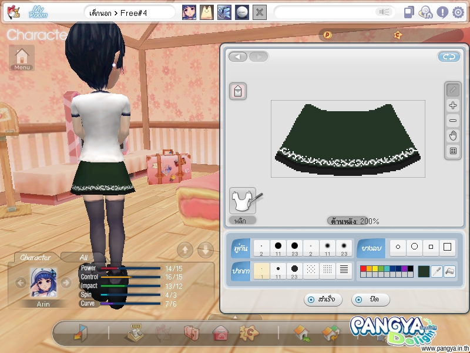Pick the yellow color swatch
Viewport: 470px width, 353px height.
point(375,269)
